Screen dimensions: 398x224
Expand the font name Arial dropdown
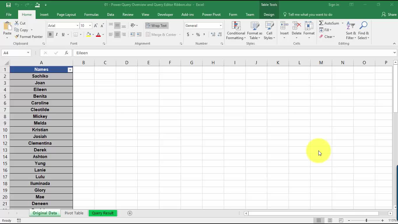pyautogui.click(x=77, y=26)
